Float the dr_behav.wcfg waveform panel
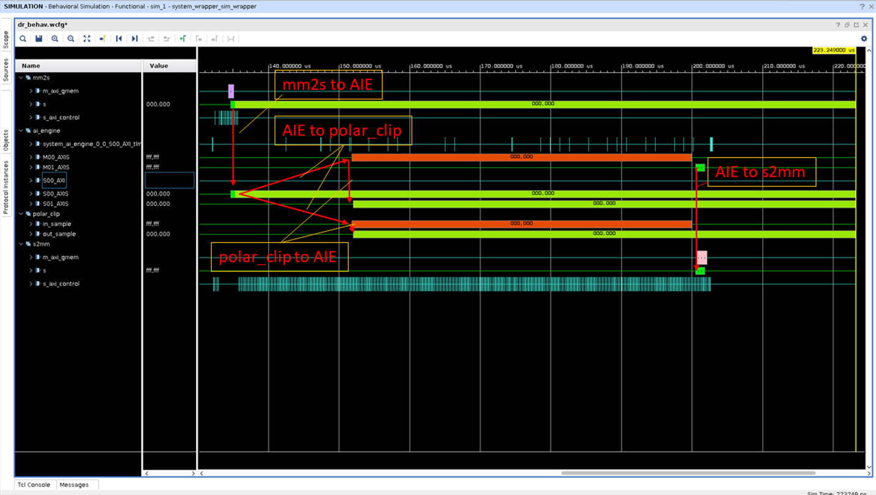The height and width of the screenshot is (495, 876). click(x=856, y=25)
